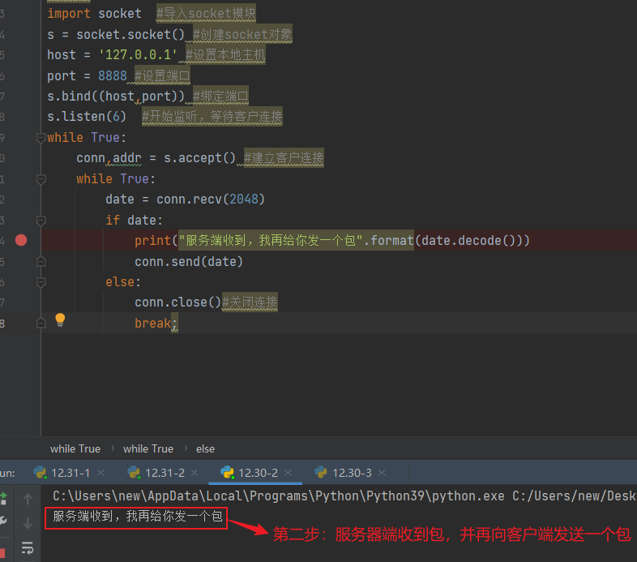The width and height of the screenshot is (637, 562).
Task: Click Python icon on 12.31-1 tab
Action: point(40,473)
